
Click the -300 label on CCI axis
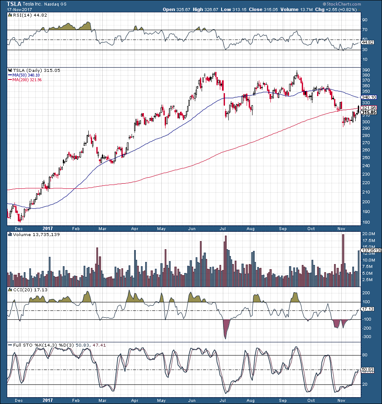367,337
